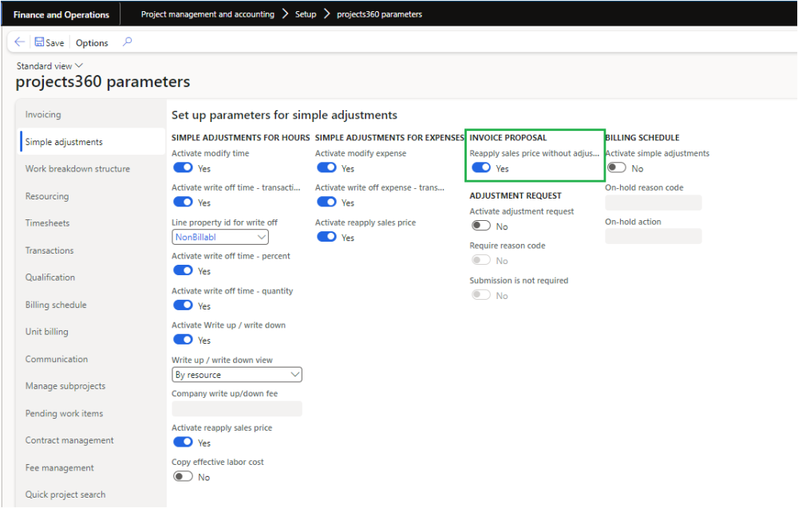Click the breadcrumb chevron after Setup
798x508 pixels.
click(327, 14)
